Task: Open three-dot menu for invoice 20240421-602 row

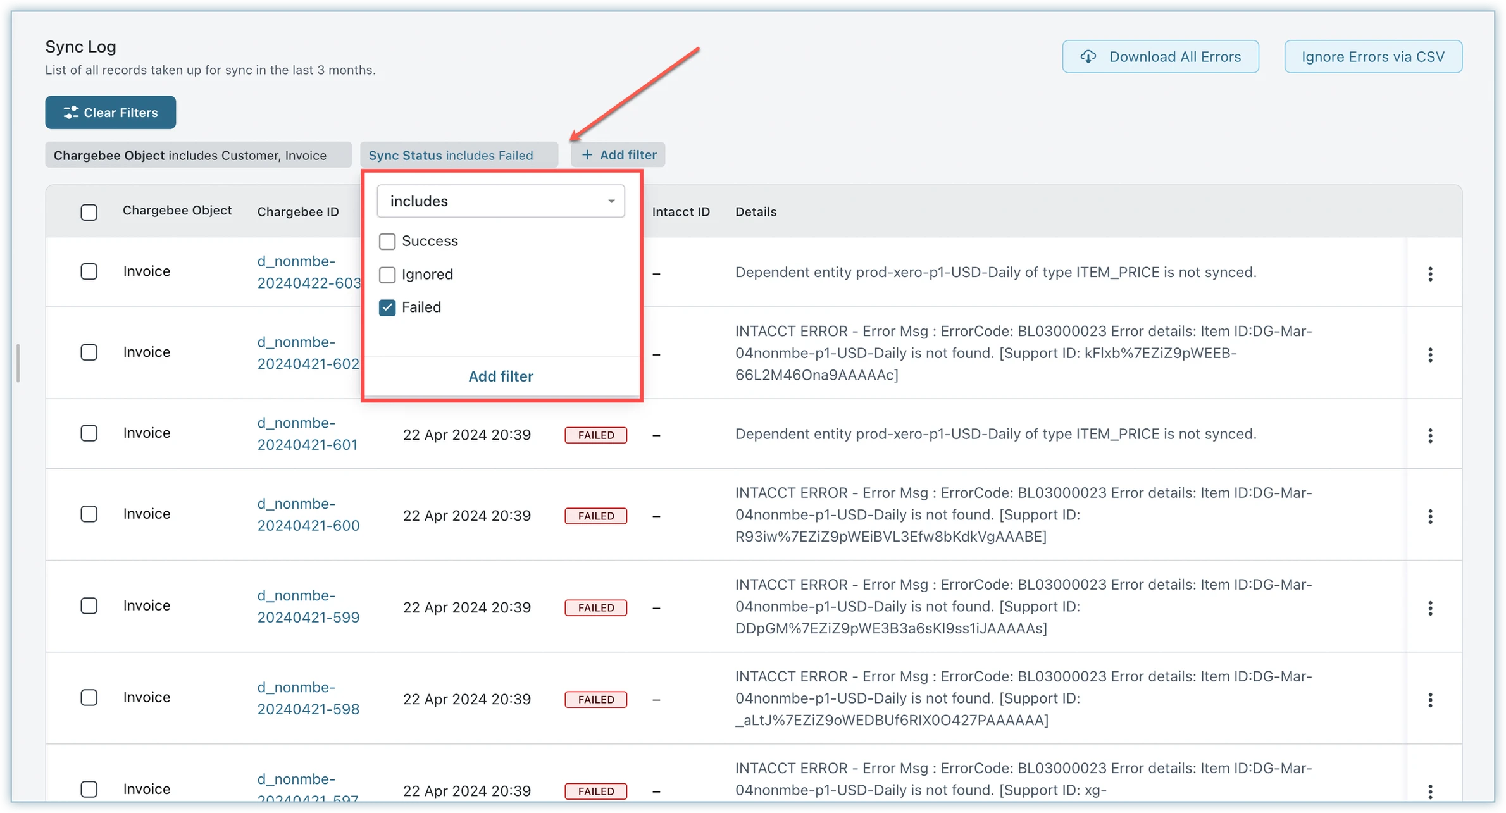Action: click(1430, 355)
